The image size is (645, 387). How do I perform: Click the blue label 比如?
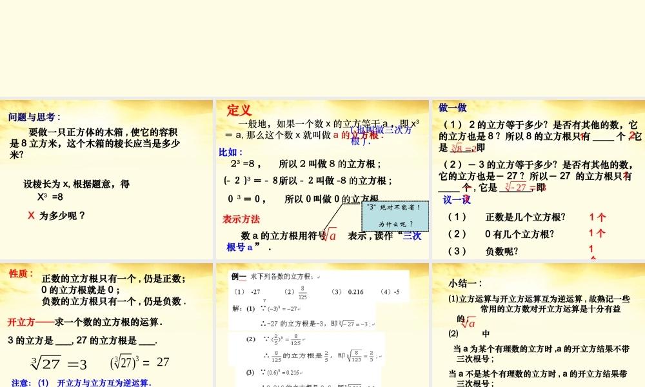pos(231,153)
